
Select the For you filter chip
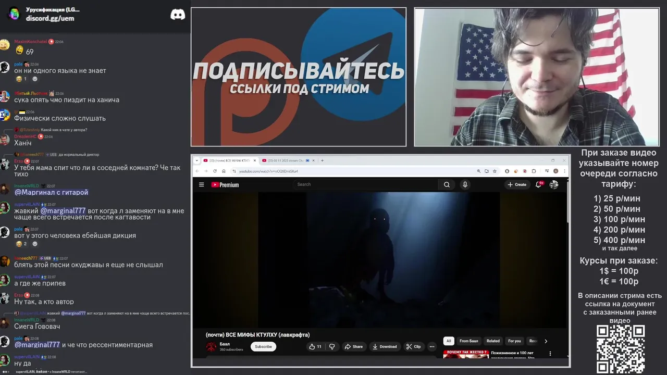pyautogui.click(x=514, y=341)
